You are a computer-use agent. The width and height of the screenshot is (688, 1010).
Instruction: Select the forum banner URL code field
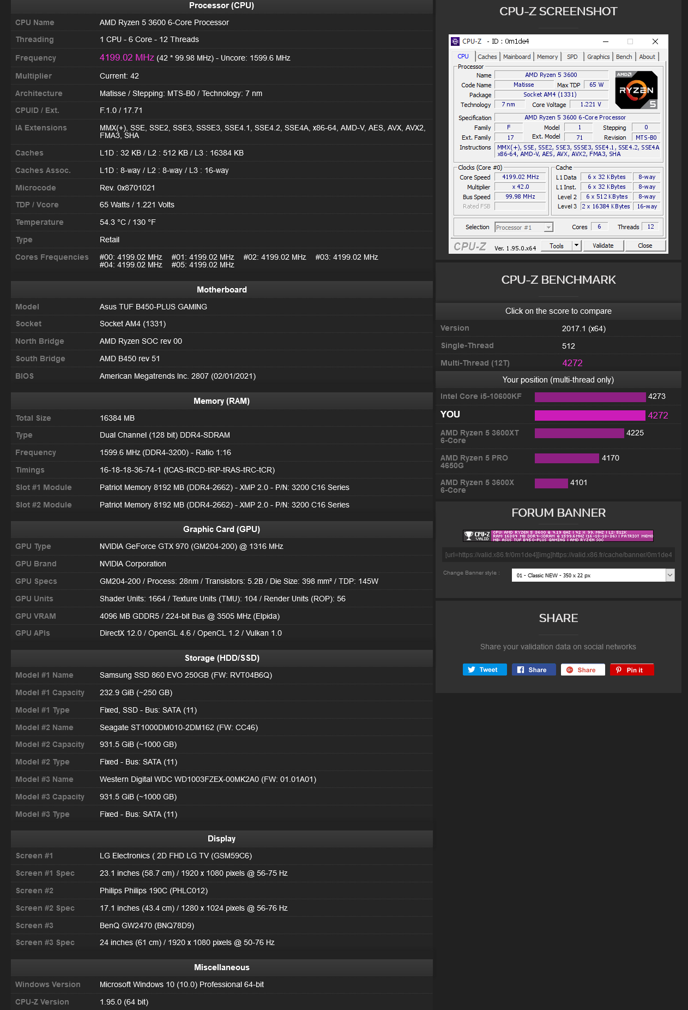pos(558,555)
